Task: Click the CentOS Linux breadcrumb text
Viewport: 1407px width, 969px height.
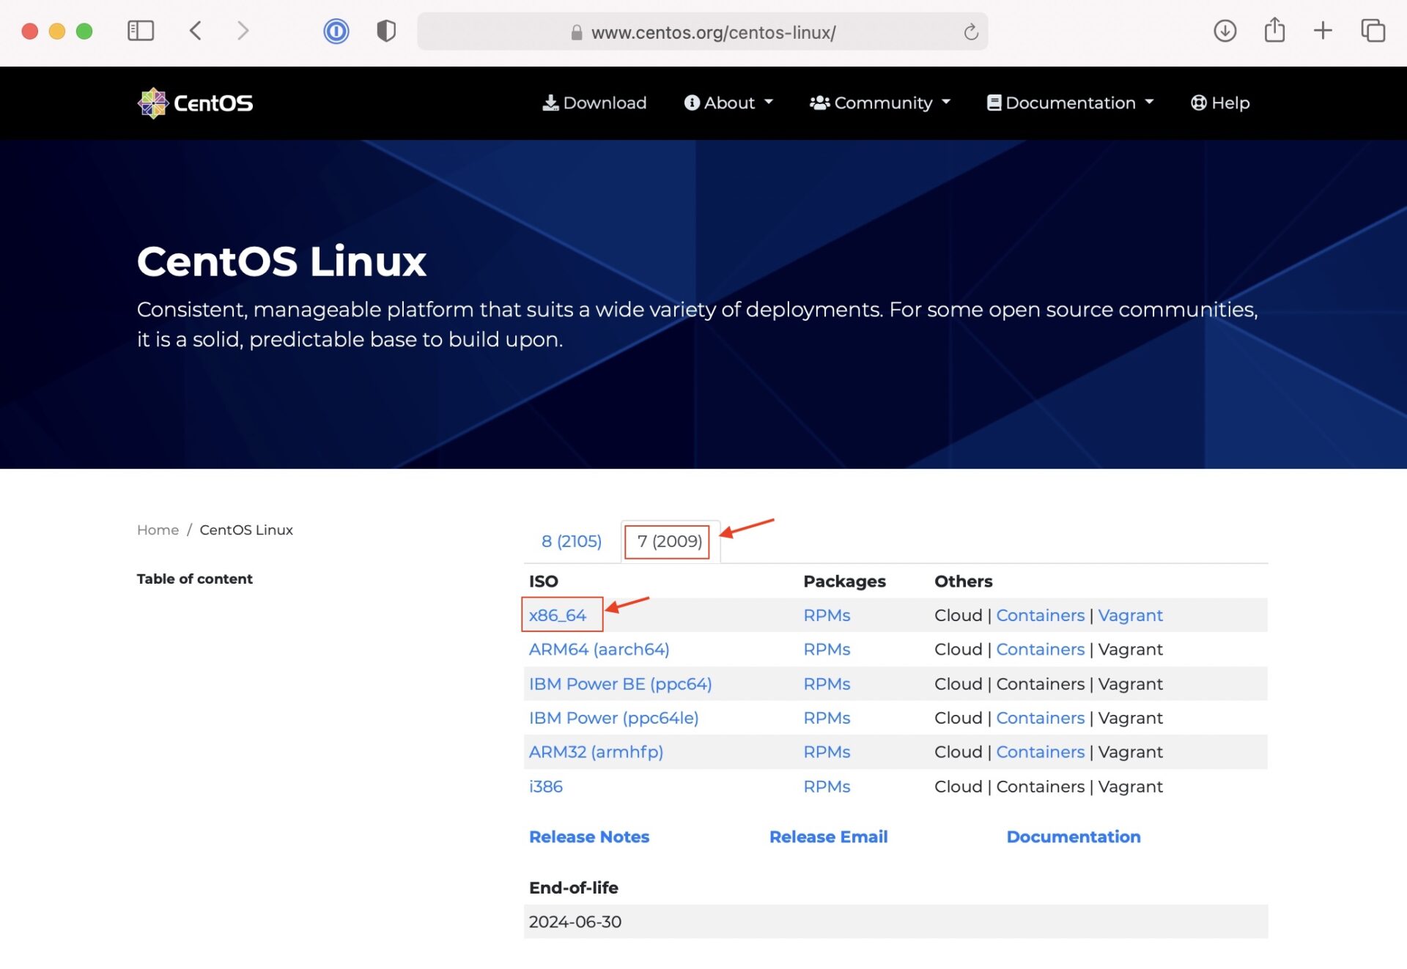Action: (x=246, y=530)
